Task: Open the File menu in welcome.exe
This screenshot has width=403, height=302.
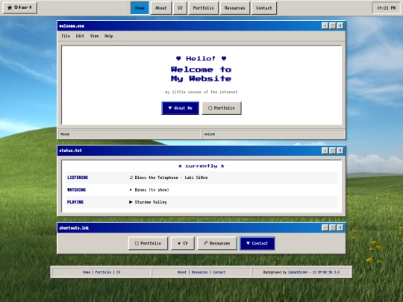Action: [66, 36]
